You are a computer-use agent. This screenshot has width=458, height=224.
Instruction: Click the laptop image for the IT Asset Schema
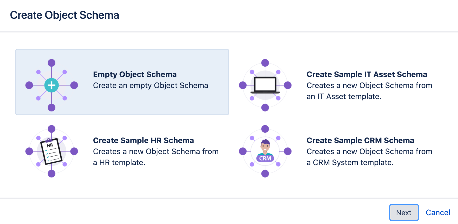click(x=265, y=84)
